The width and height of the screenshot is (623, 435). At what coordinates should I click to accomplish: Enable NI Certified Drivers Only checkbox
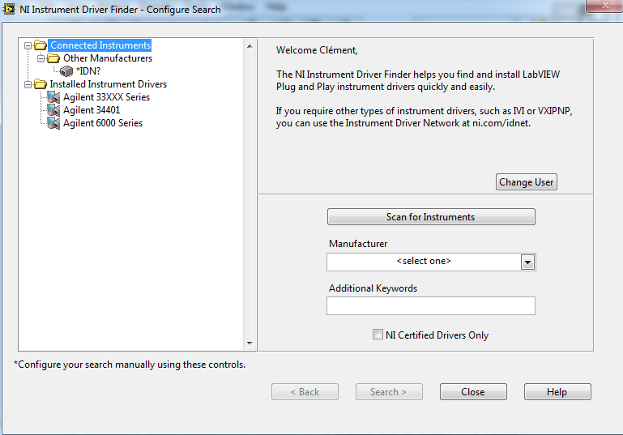pos(378,334)
